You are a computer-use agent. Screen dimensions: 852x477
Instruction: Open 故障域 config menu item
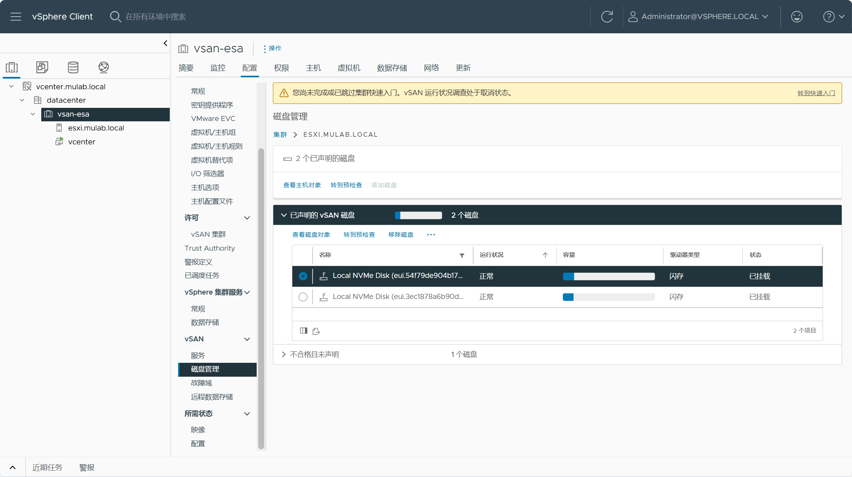click(x=201, y=383)
